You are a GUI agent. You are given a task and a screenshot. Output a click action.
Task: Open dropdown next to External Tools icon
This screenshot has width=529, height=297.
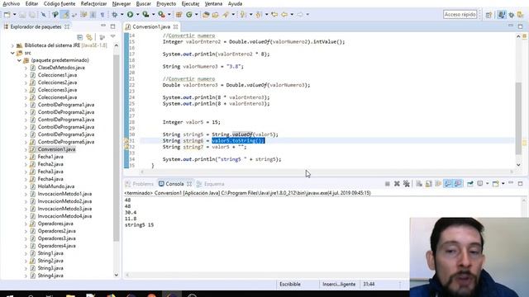(169, 15)
